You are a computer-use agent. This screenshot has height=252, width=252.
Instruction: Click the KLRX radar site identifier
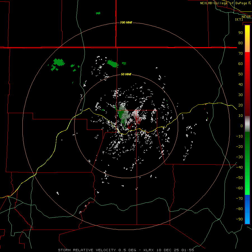pyautogui.click(x=149, y=250)
